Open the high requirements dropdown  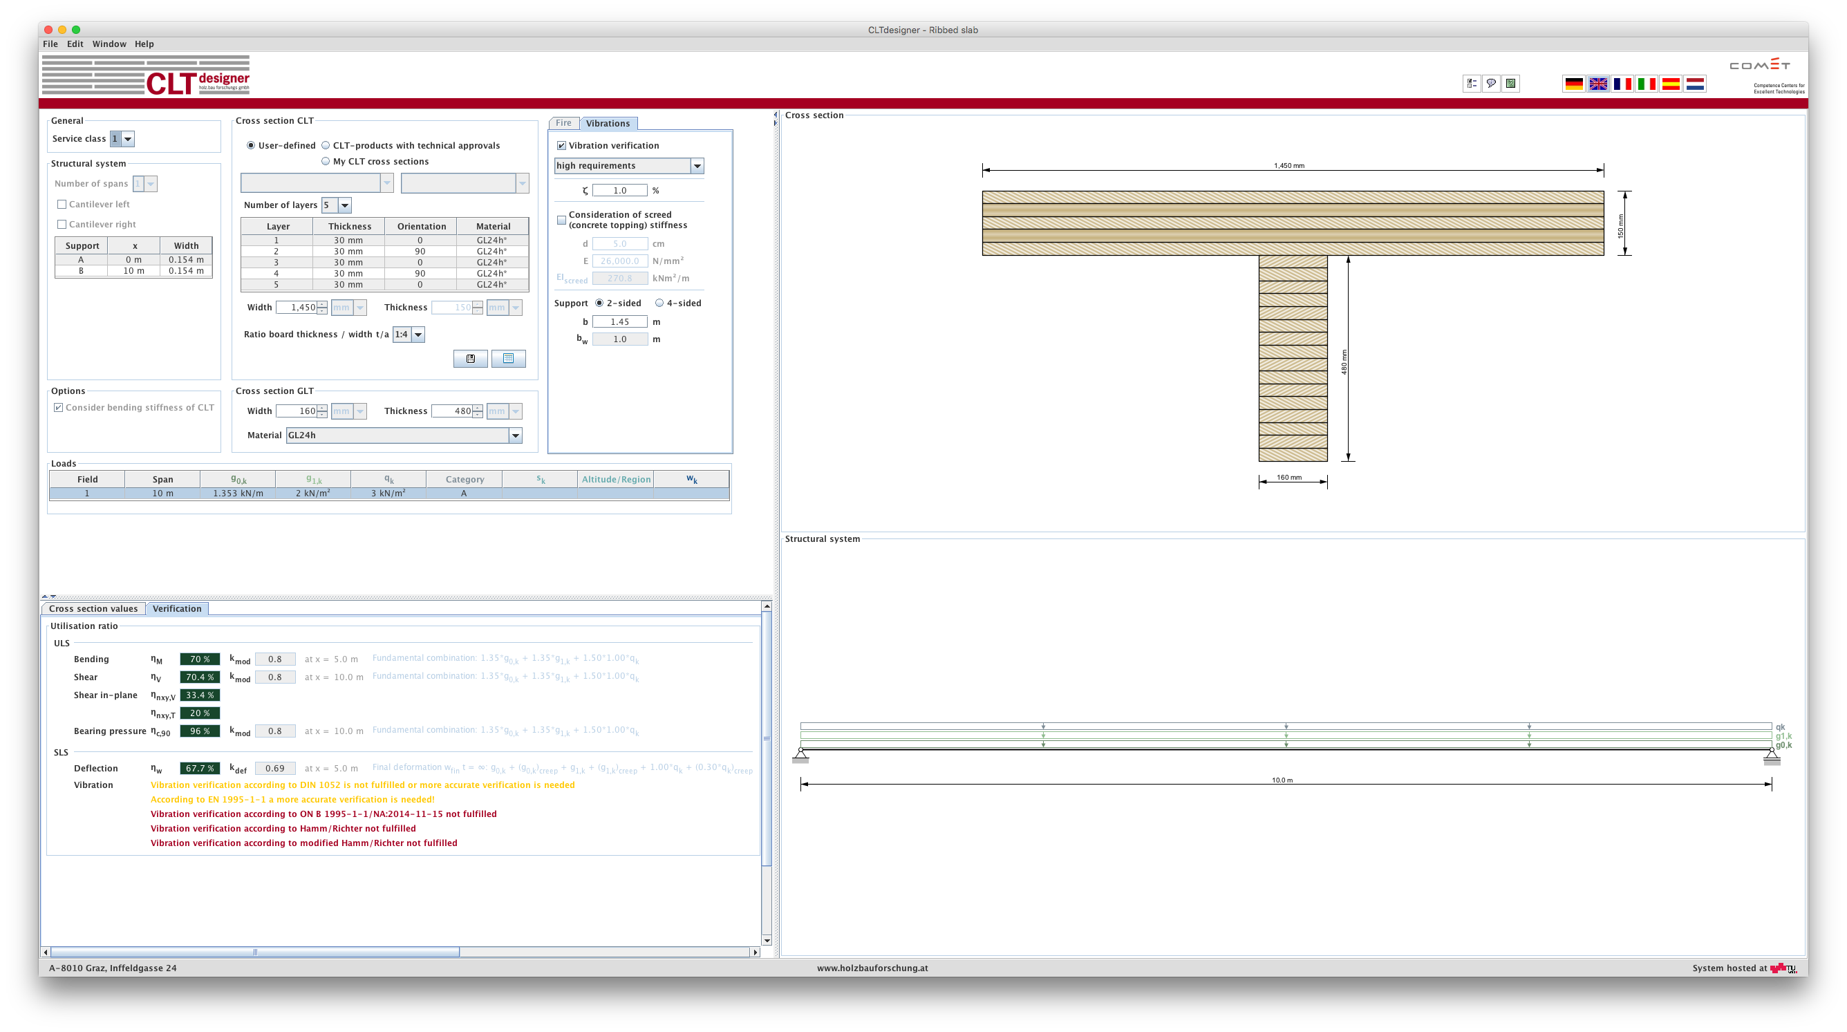[x=696, y=167]
